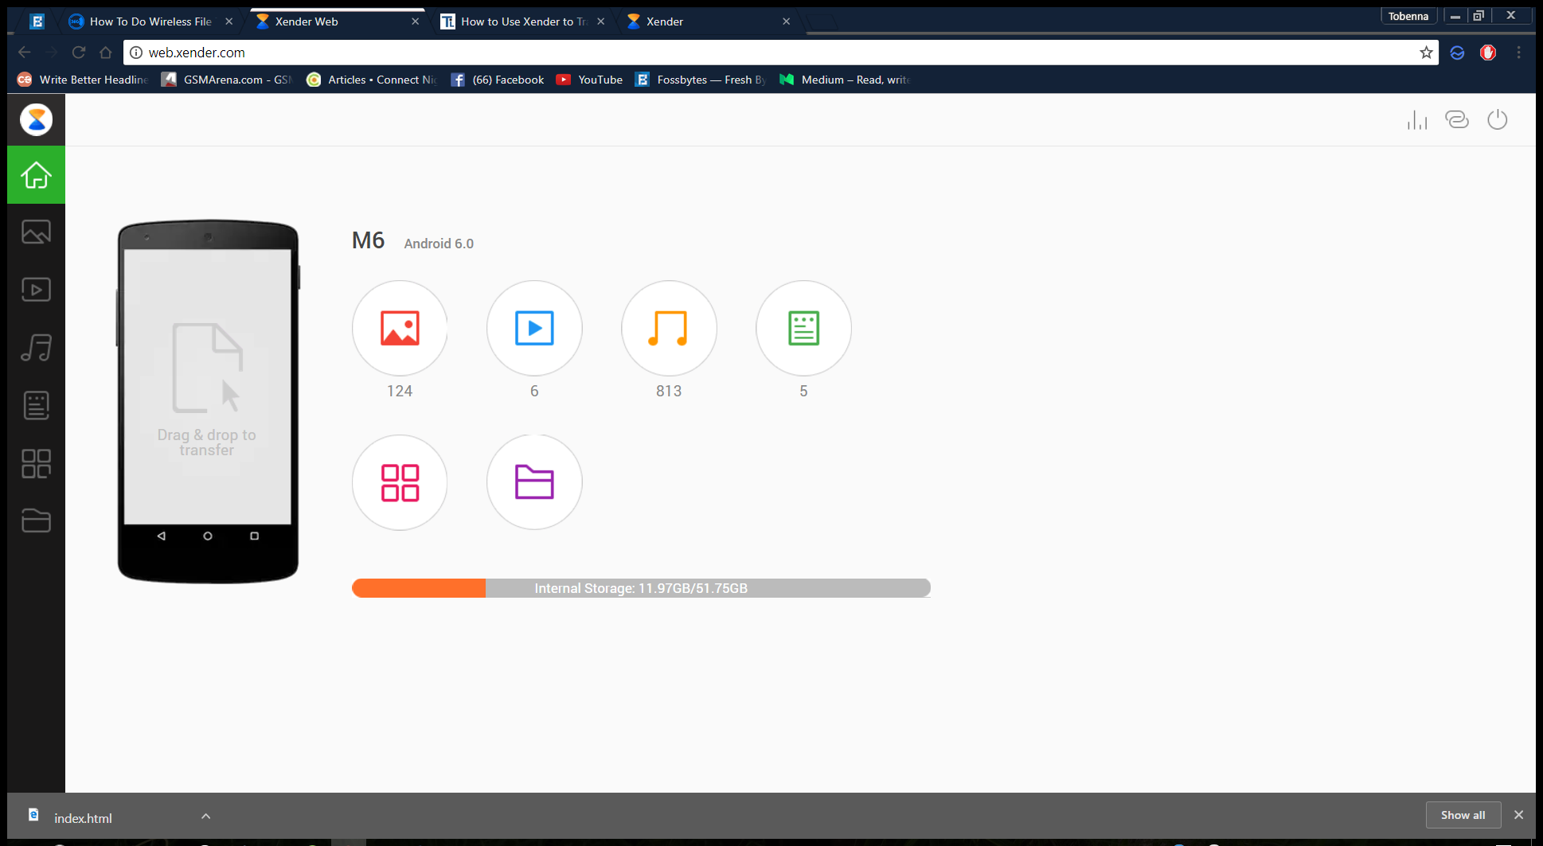Select the Photos sidebar icon

35,232
